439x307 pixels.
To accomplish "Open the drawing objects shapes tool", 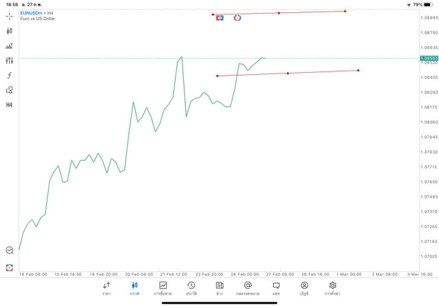I will [x=10, y=90].
